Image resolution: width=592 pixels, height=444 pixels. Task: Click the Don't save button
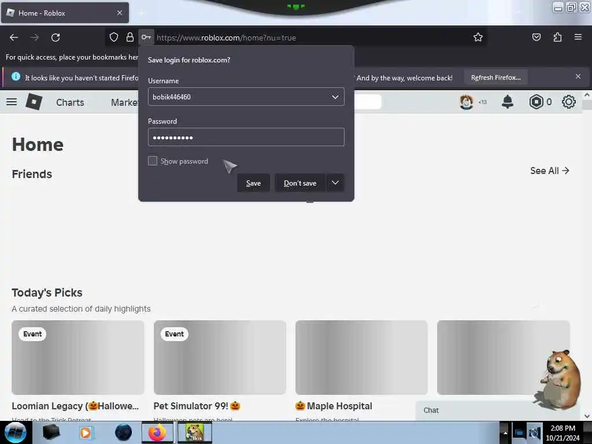coord(300,183)
